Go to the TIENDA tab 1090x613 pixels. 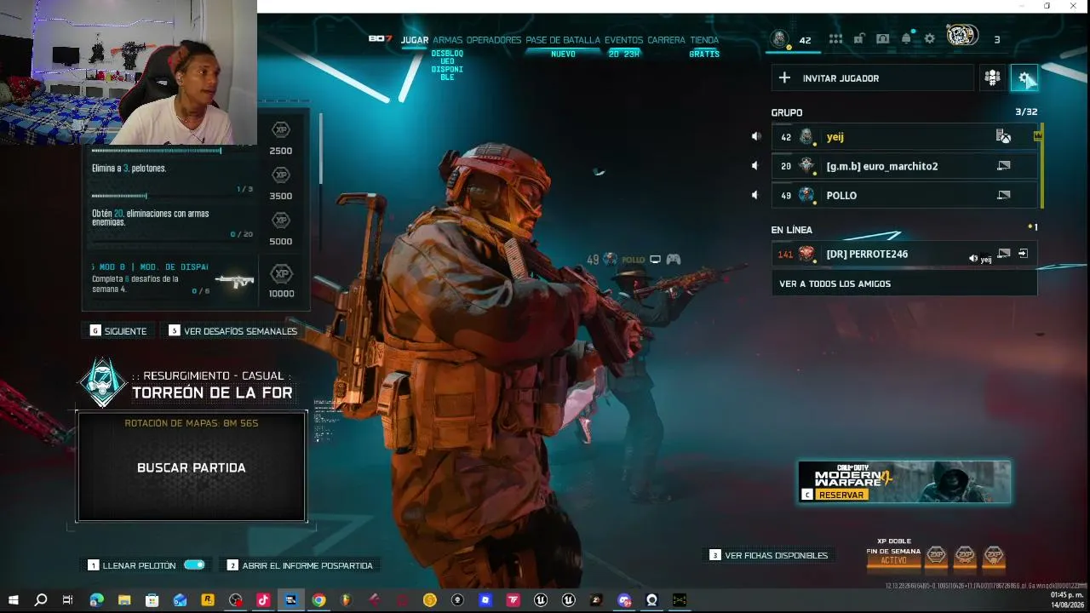coord(704,40)
